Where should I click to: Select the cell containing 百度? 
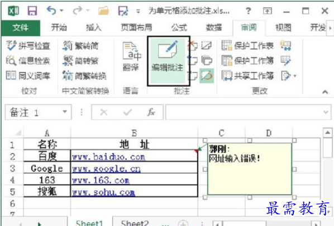[47, 157]
